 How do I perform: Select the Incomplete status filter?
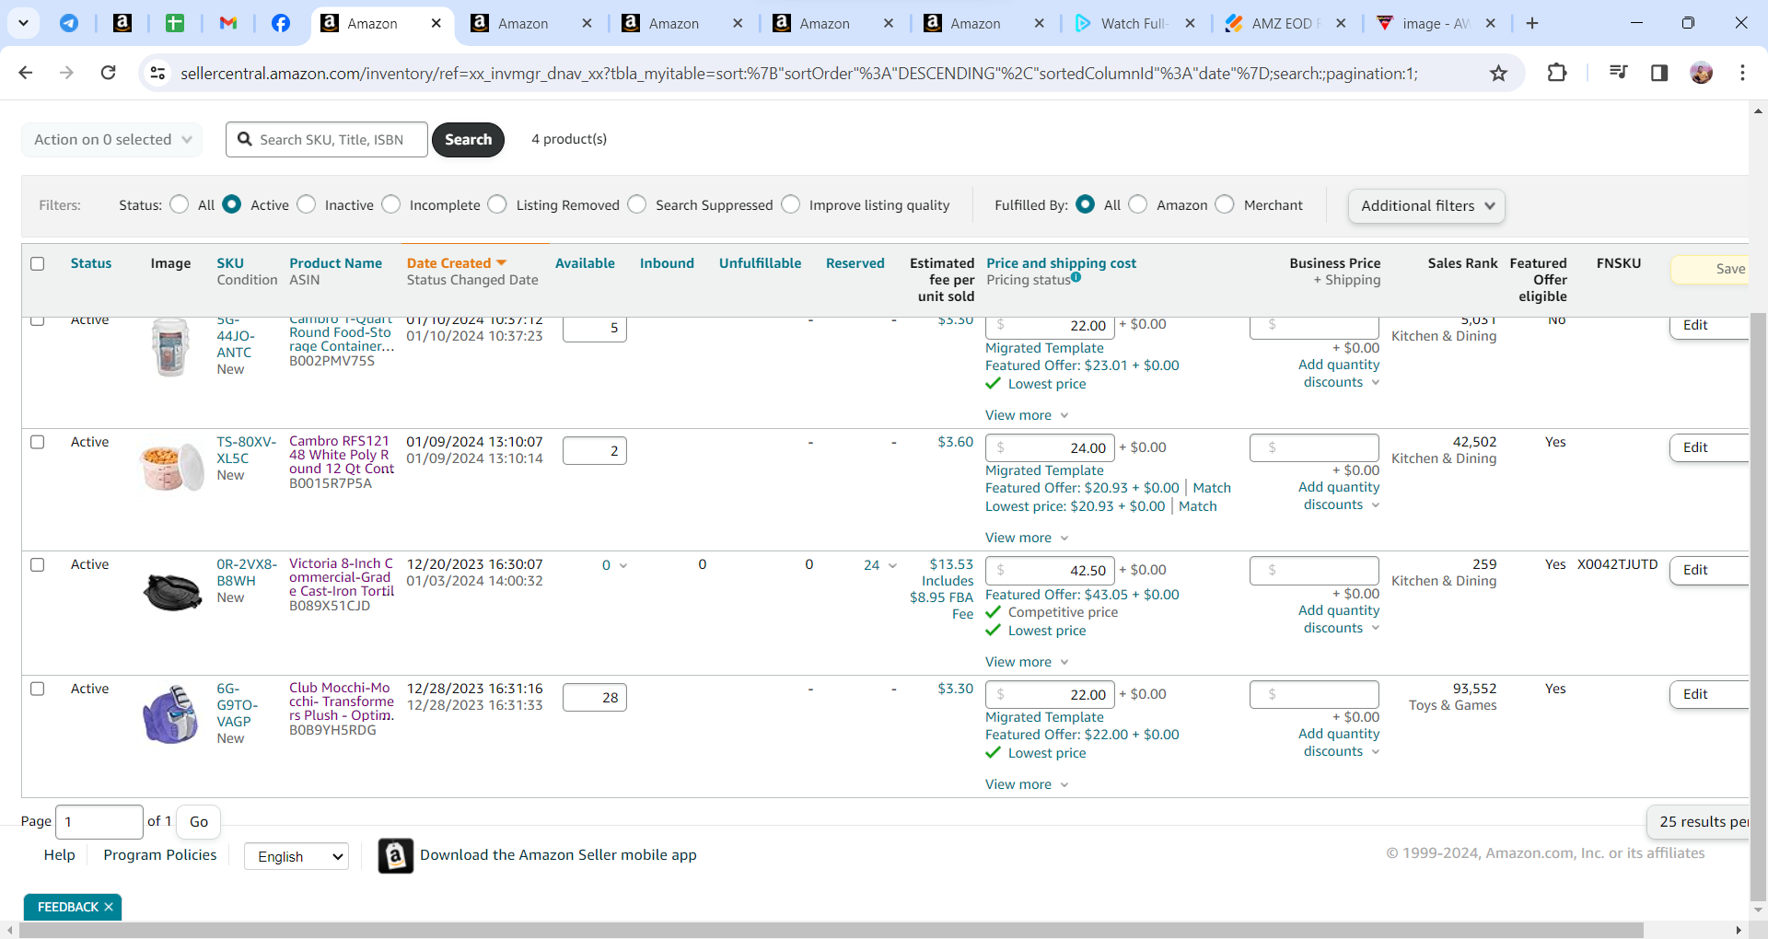(x=391, y=204)
